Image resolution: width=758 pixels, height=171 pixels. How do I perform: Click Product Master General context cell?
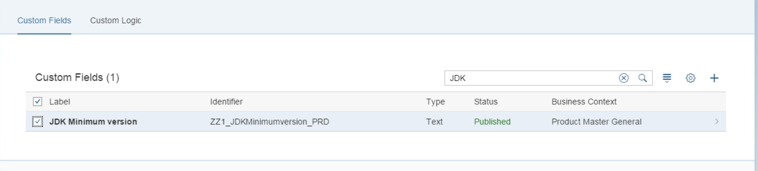coord(596,122)
